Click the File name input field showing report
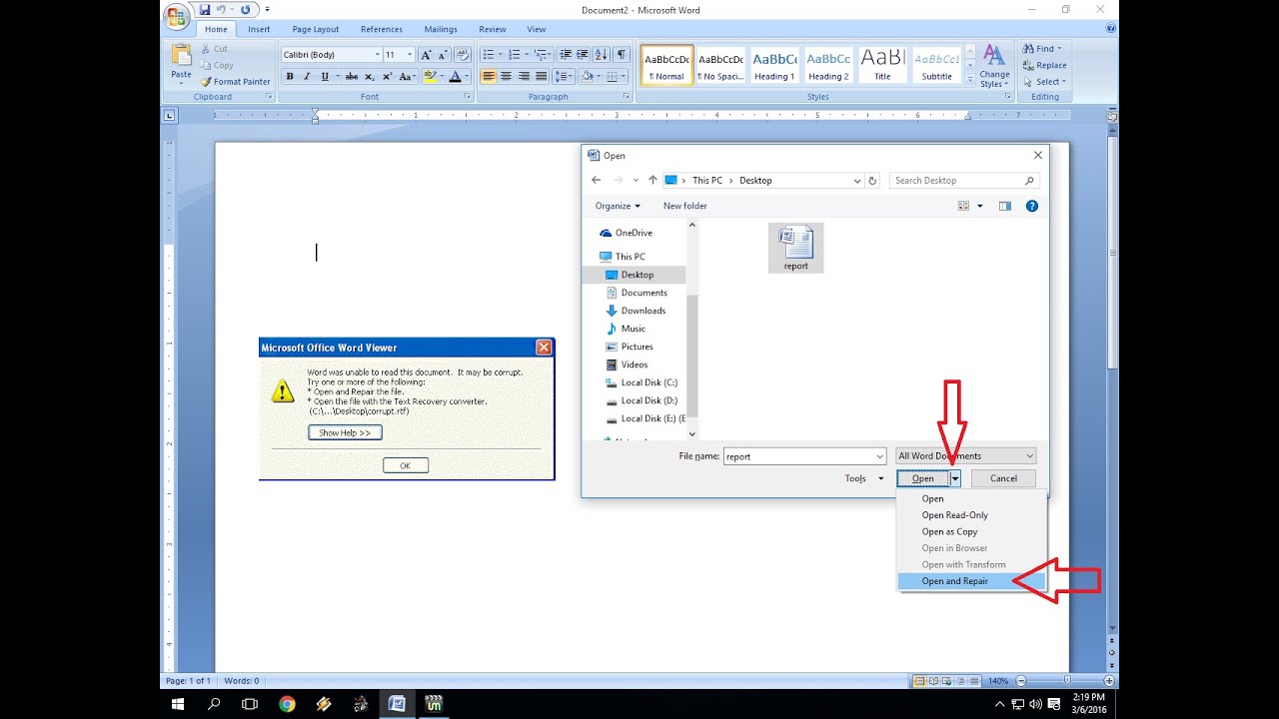Image resolution: width=1279 pixels, height=719 pixels. pyautogui.click(x=799, y=455)
